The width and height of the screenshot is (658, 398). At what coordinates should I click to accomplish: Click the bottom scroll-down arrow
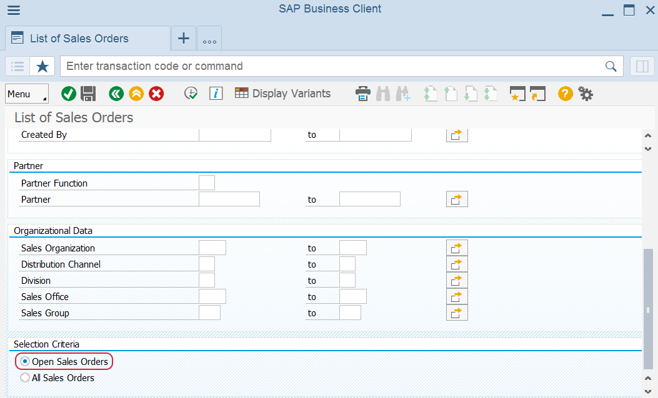[648, 391]
